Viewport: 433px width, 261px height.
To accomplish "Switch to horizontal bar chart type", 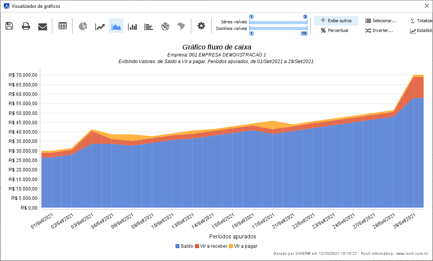I will pyautogui.click(x=149, y=26).
